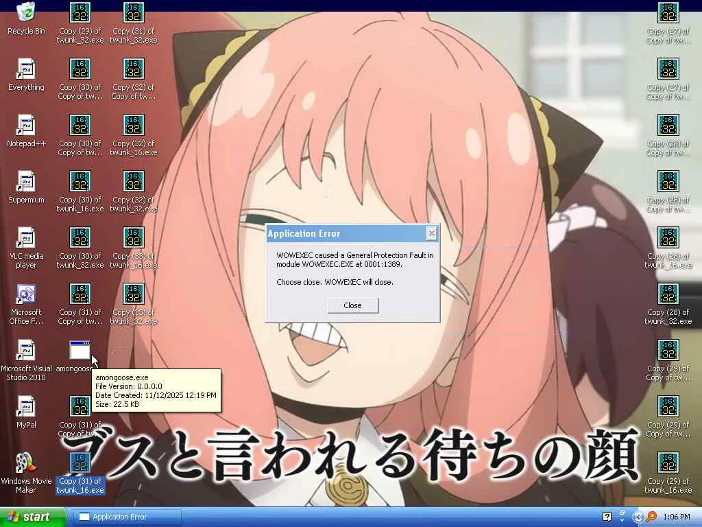
Task: Open the language bar options arrow
Action: click(x=622, y=521)
